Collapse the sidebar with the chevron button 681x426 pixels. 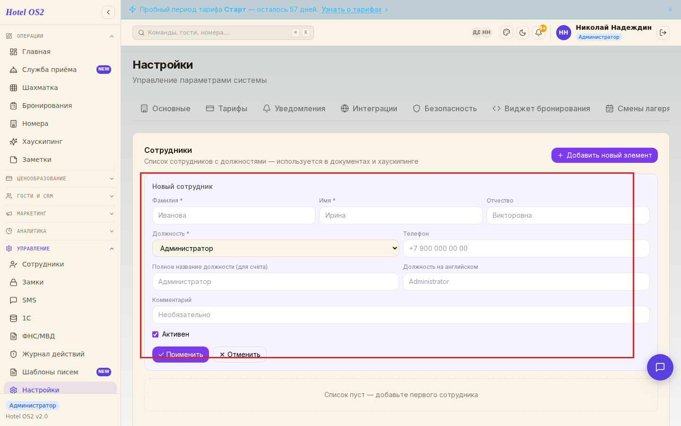[x=108, y=12]
